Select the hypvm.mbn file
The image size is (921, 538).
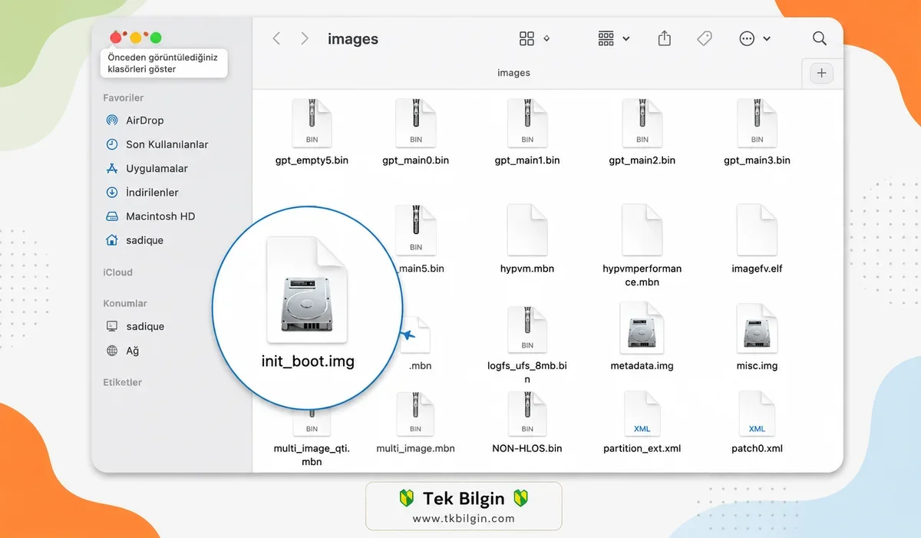pyautogui.click(x=527, y=240)
